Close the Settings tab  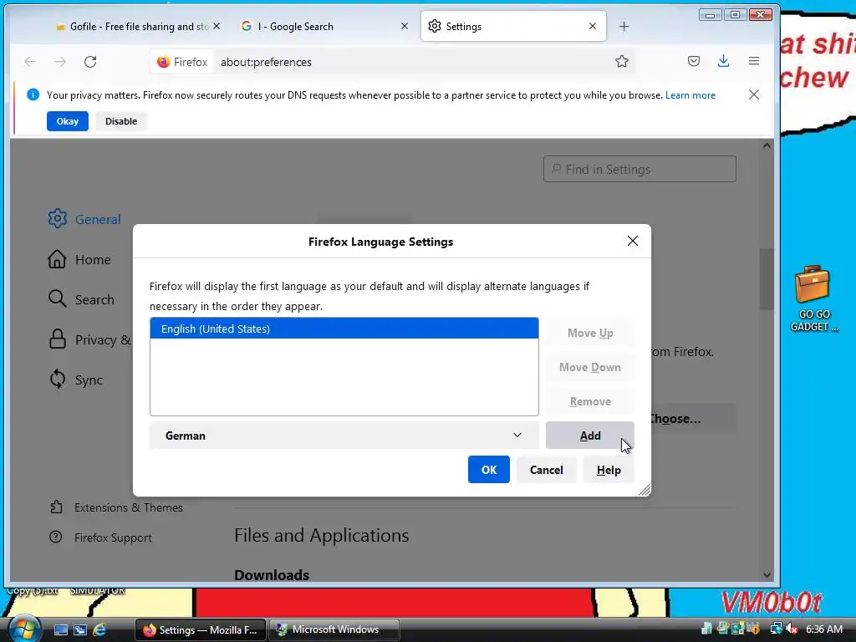[x=593, y=26]
